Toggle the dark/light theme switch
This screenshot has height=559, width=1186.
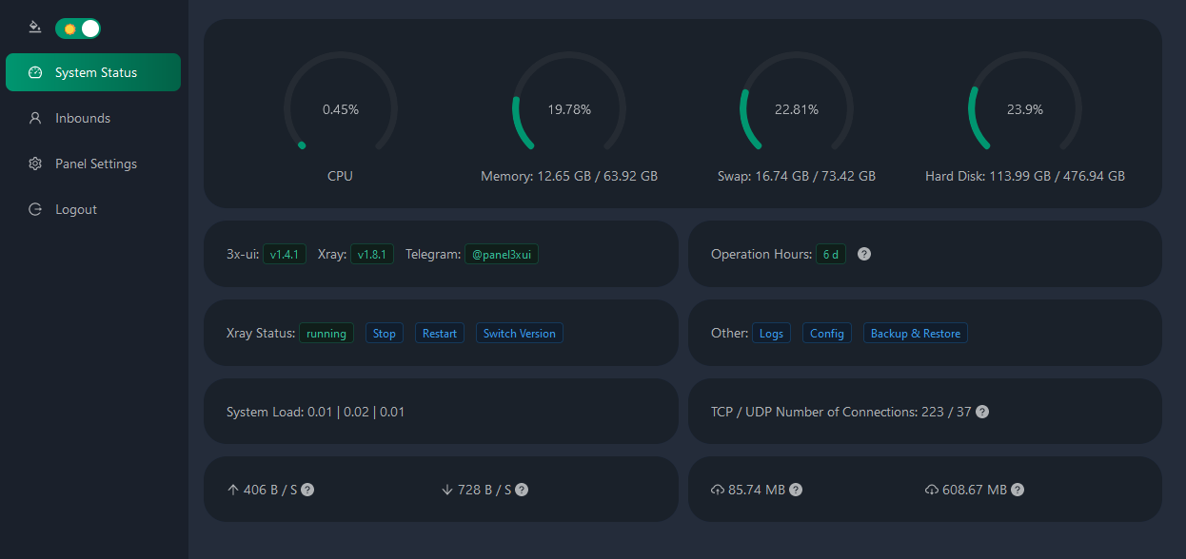click(x=78, y=29)
